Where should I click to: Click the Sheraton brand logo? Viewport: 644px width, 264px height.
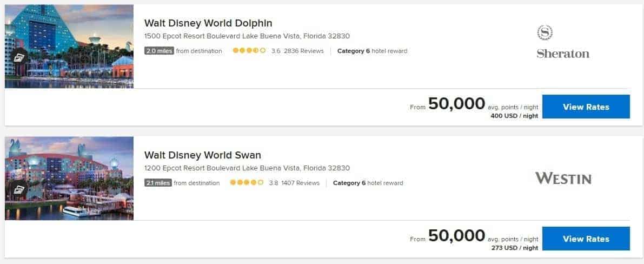(563, 42)
